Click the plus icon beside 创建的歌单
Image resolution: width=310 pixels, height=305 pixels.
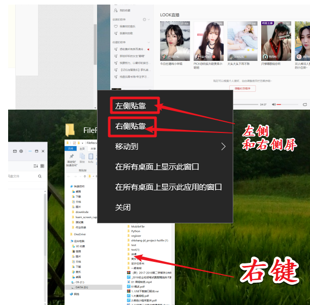tap(144, 19)
